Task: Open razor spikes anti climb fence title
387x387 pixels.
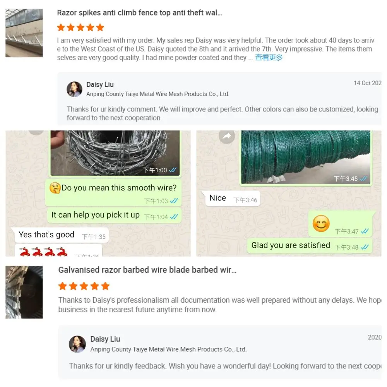Action: click(x=139, y=13)
